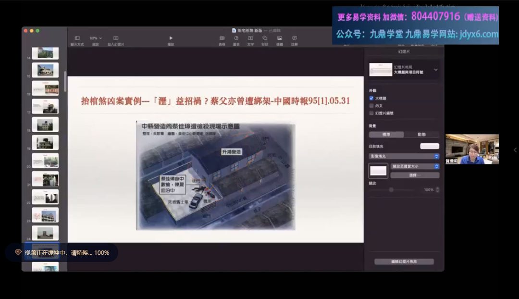Switch to the 動態 background tab
Screen dimensions: 519x299
[x=421, y=135]
